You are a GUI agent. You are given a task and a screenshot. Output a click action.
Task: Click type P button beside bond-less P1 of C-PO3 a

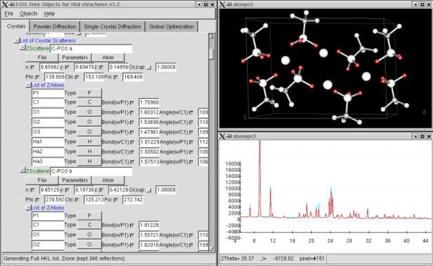tap(89, 93)
